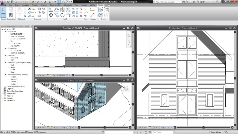Open the Insert ribbon tab

[17, 5]
